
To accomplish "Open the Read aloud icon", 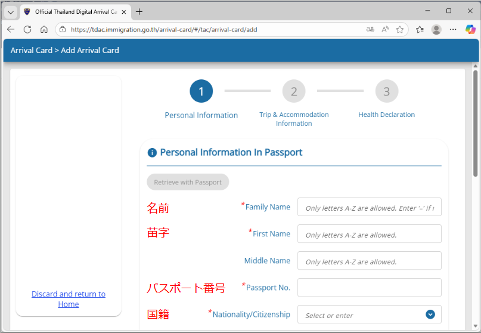I will pos(385,29).
